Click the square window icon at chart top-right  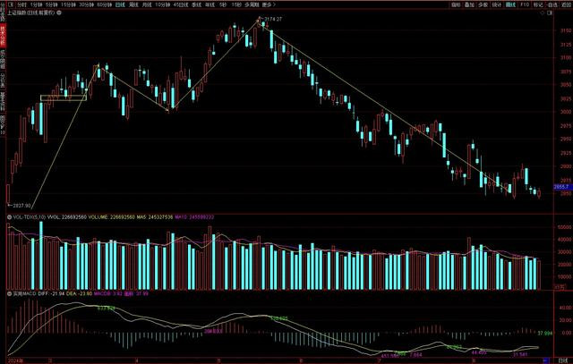550,13
